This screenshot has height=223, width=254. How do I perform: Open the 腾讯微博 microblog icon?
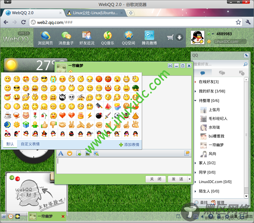149,38
